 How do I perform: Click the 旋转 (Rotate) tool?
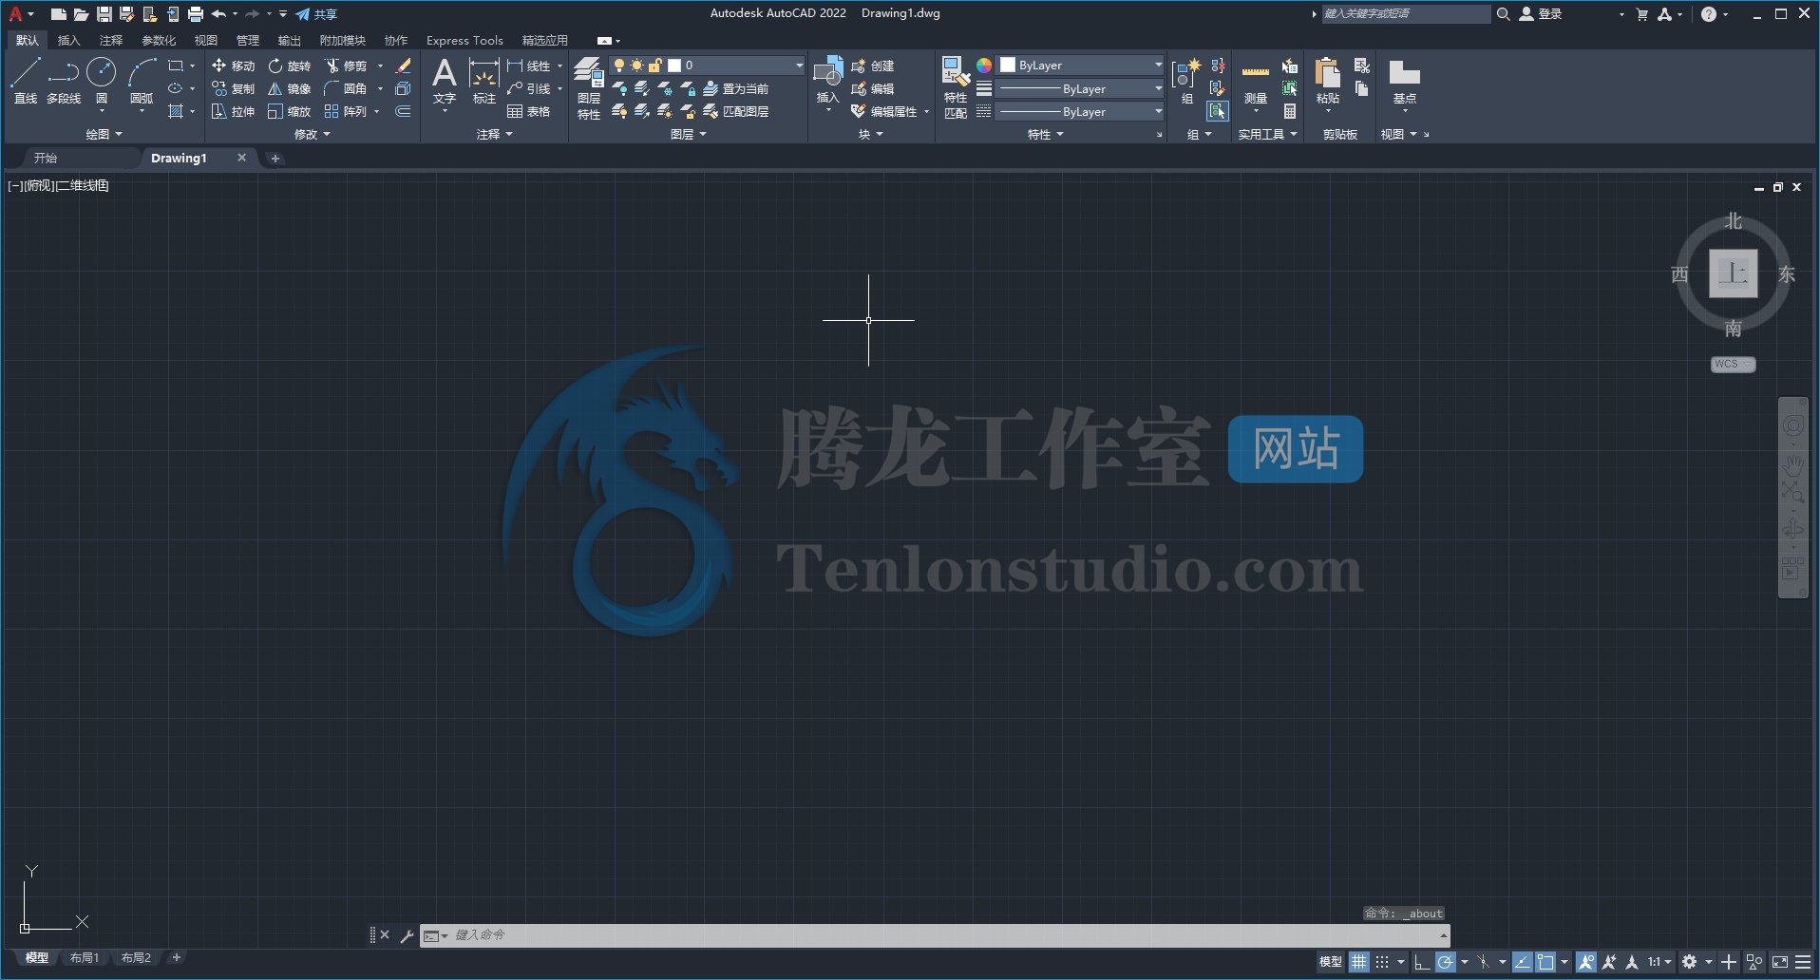pyautogui.click(x=290, y=66)
